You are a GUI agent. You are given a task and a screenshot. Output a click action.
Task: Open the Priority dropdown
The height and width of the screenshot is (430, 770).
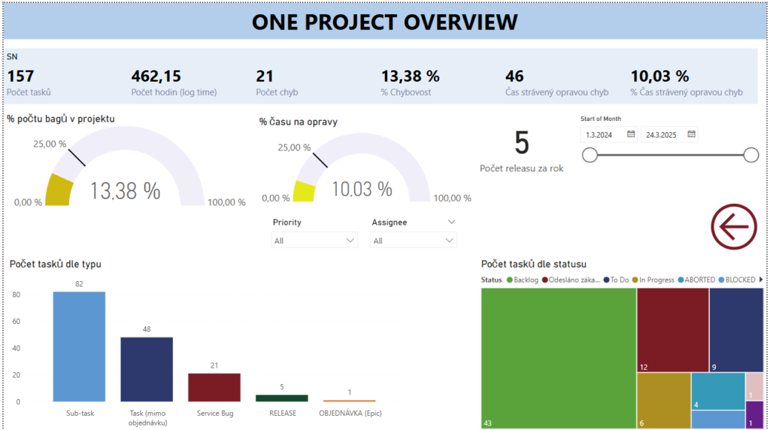pos(314,241)
